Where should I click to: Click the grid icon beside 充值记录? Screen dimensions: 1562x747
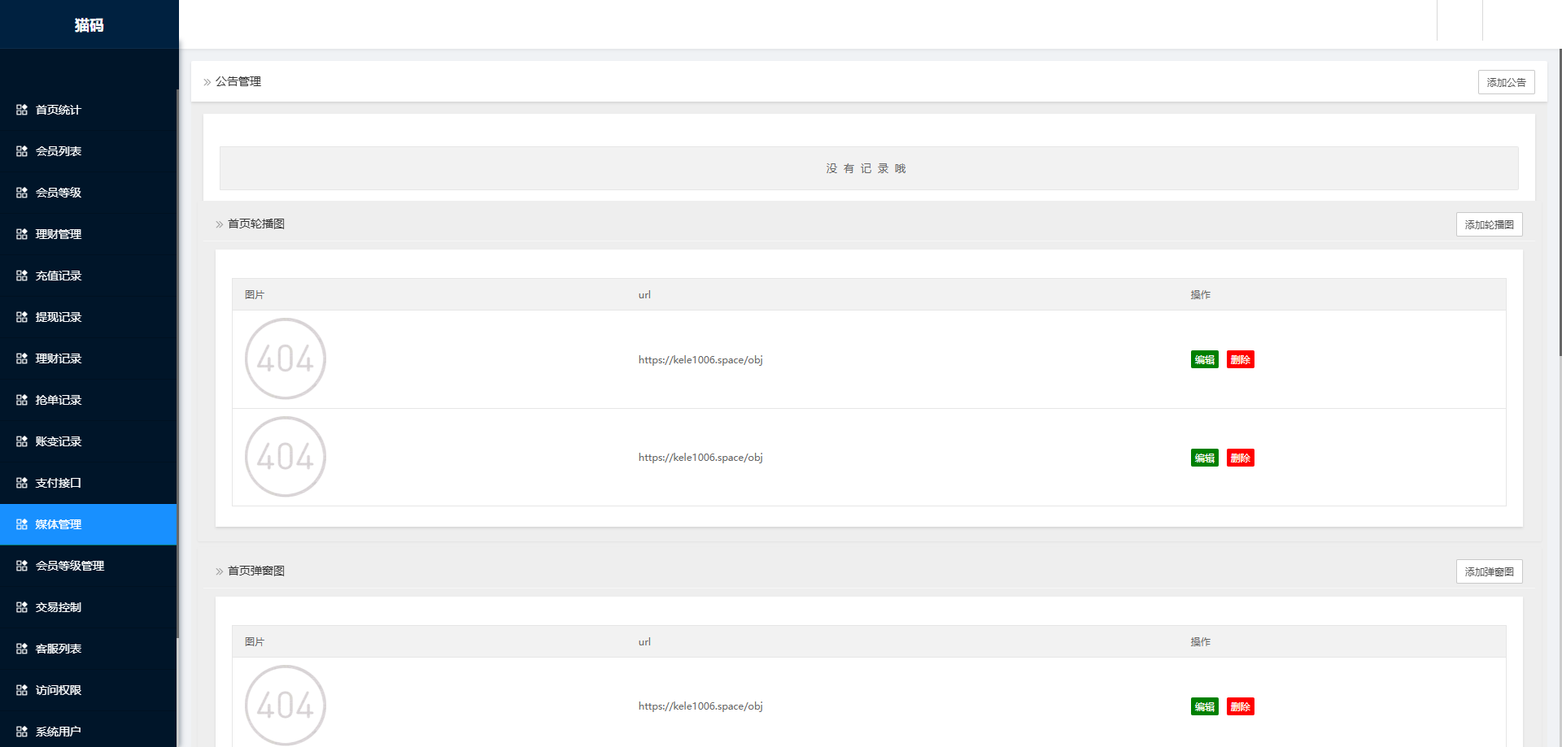point(22,276)
